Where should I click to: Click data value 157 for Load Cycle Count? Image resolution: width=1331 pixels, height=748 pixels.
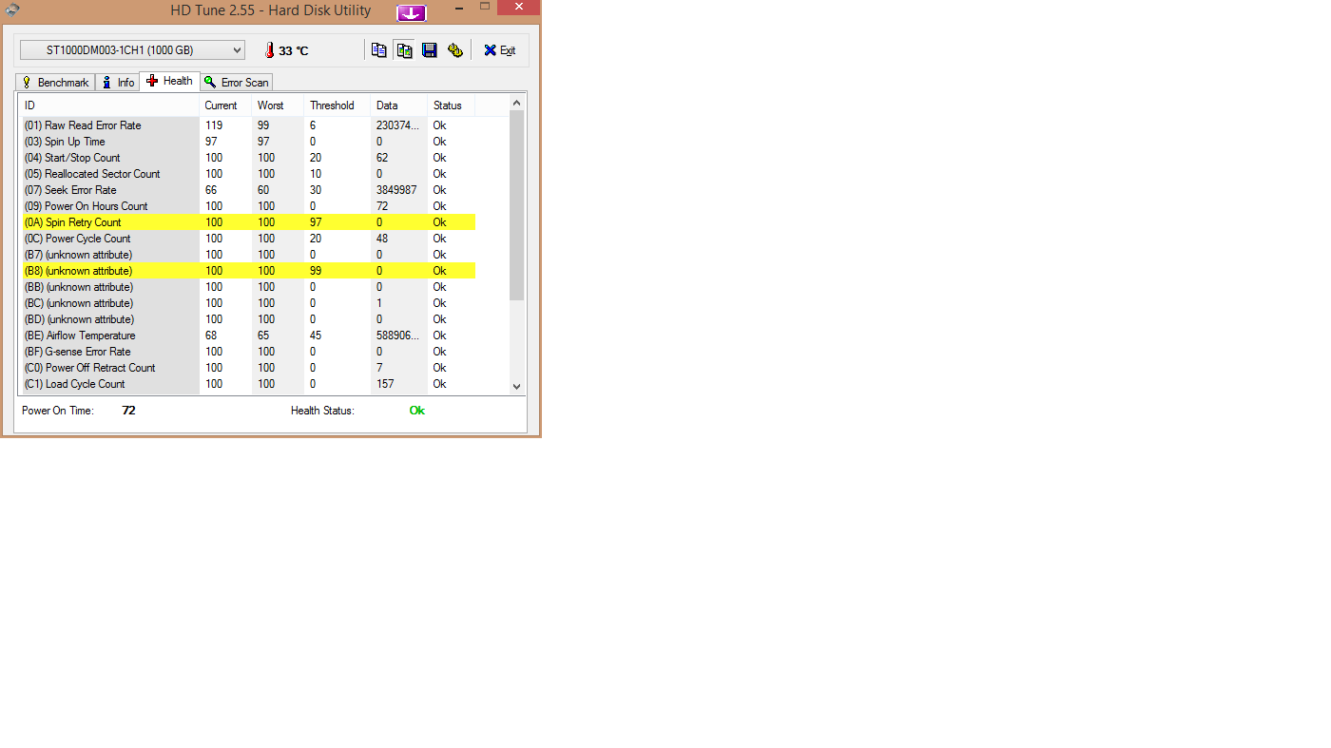coord(385,384)
